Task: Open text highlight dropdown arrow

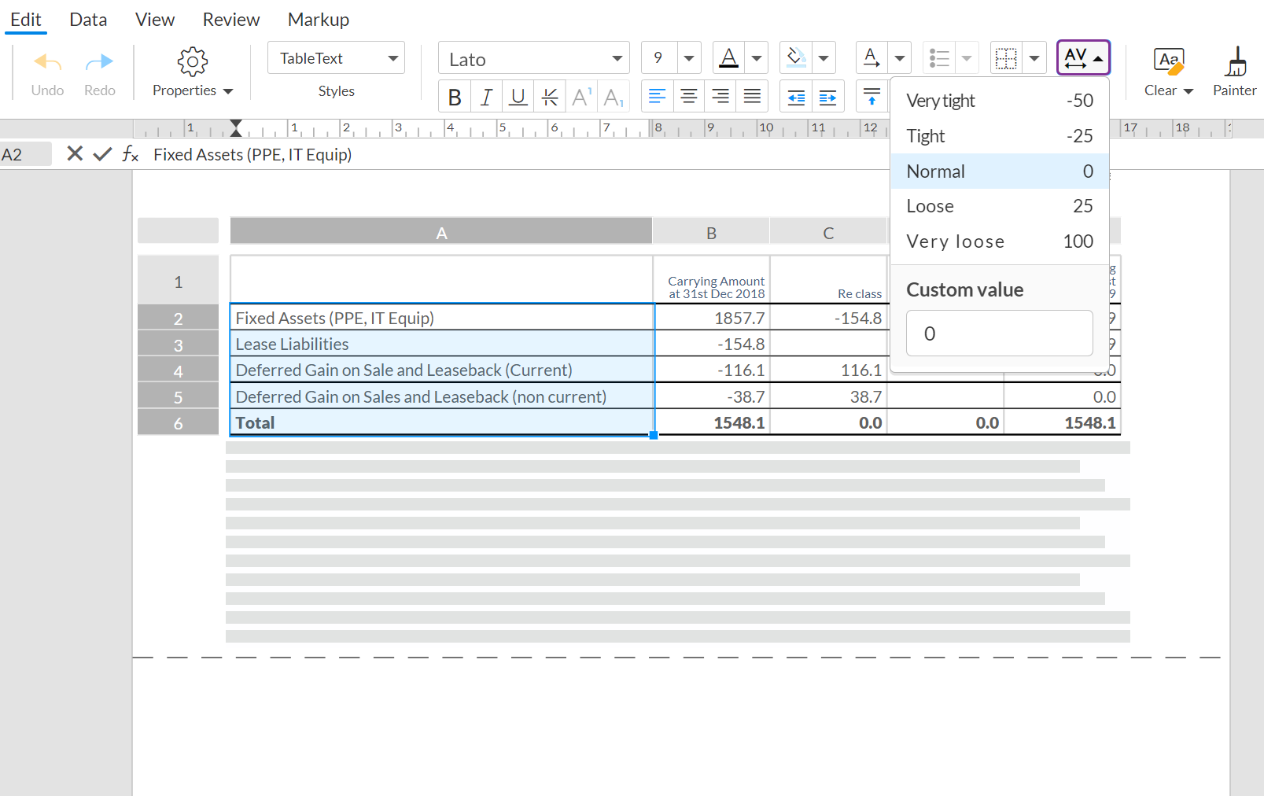Action: click(x=900, y=58)
